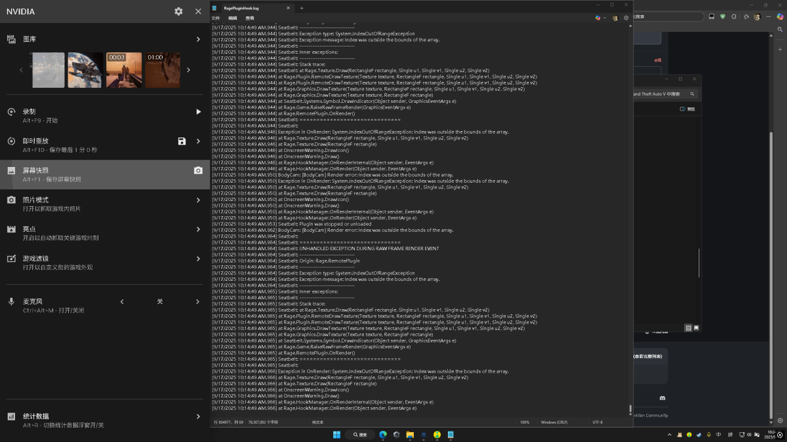Switch microphone mode to next option
Image resolution: width=787 pixels, height=442 pixels.
(x=198, y=302)
